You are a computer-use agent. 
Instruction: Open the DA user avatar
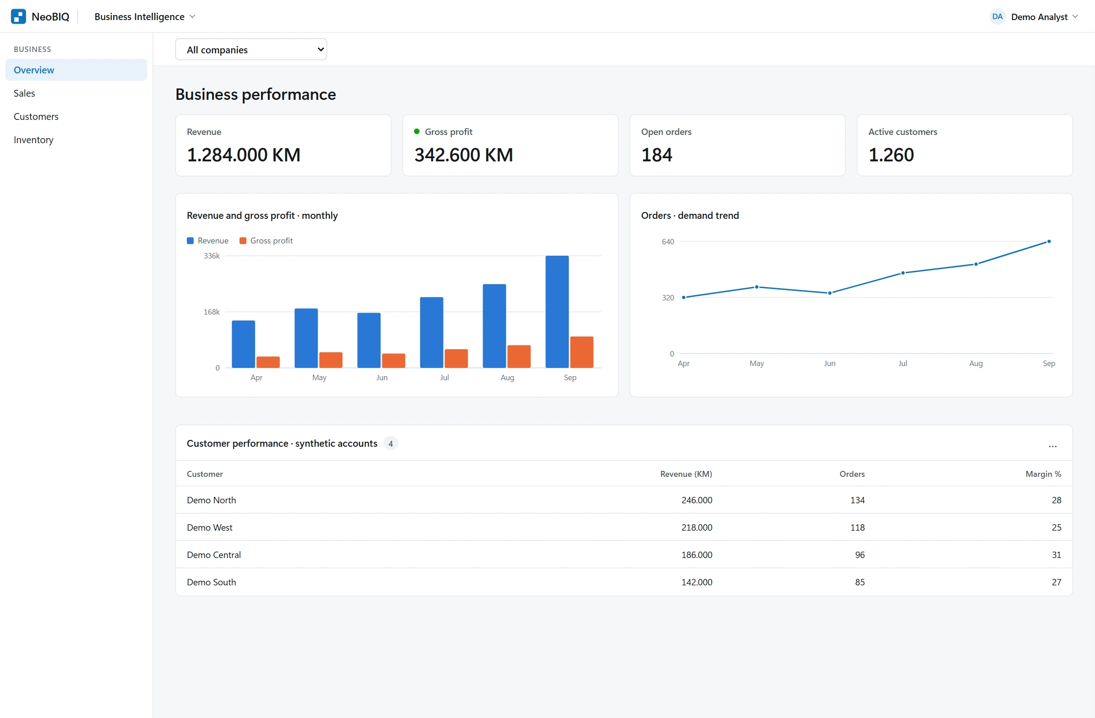coord(997,16)
